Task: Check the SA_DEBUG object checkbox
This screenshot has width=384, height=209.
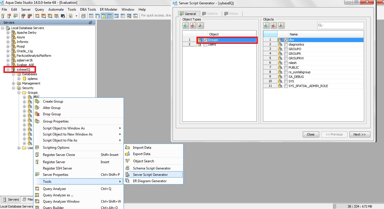Action: pos(286,77)
